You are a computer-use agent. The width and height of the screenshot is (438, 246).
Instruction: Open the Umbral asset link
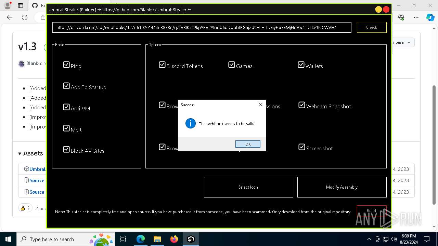(x=37, y=169)
